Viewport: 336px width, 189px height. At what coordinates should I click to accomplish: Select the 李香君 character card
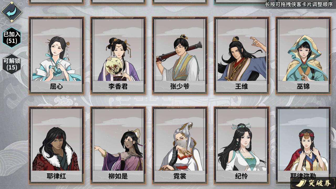click(x=118, y=56)
